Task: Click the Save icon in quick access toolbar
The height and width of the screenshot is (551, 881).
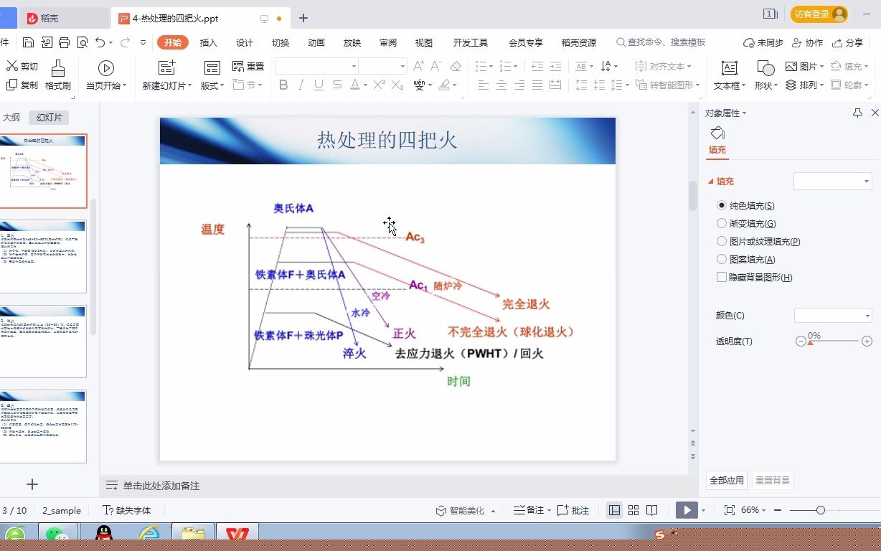Action: click(28, 42)
